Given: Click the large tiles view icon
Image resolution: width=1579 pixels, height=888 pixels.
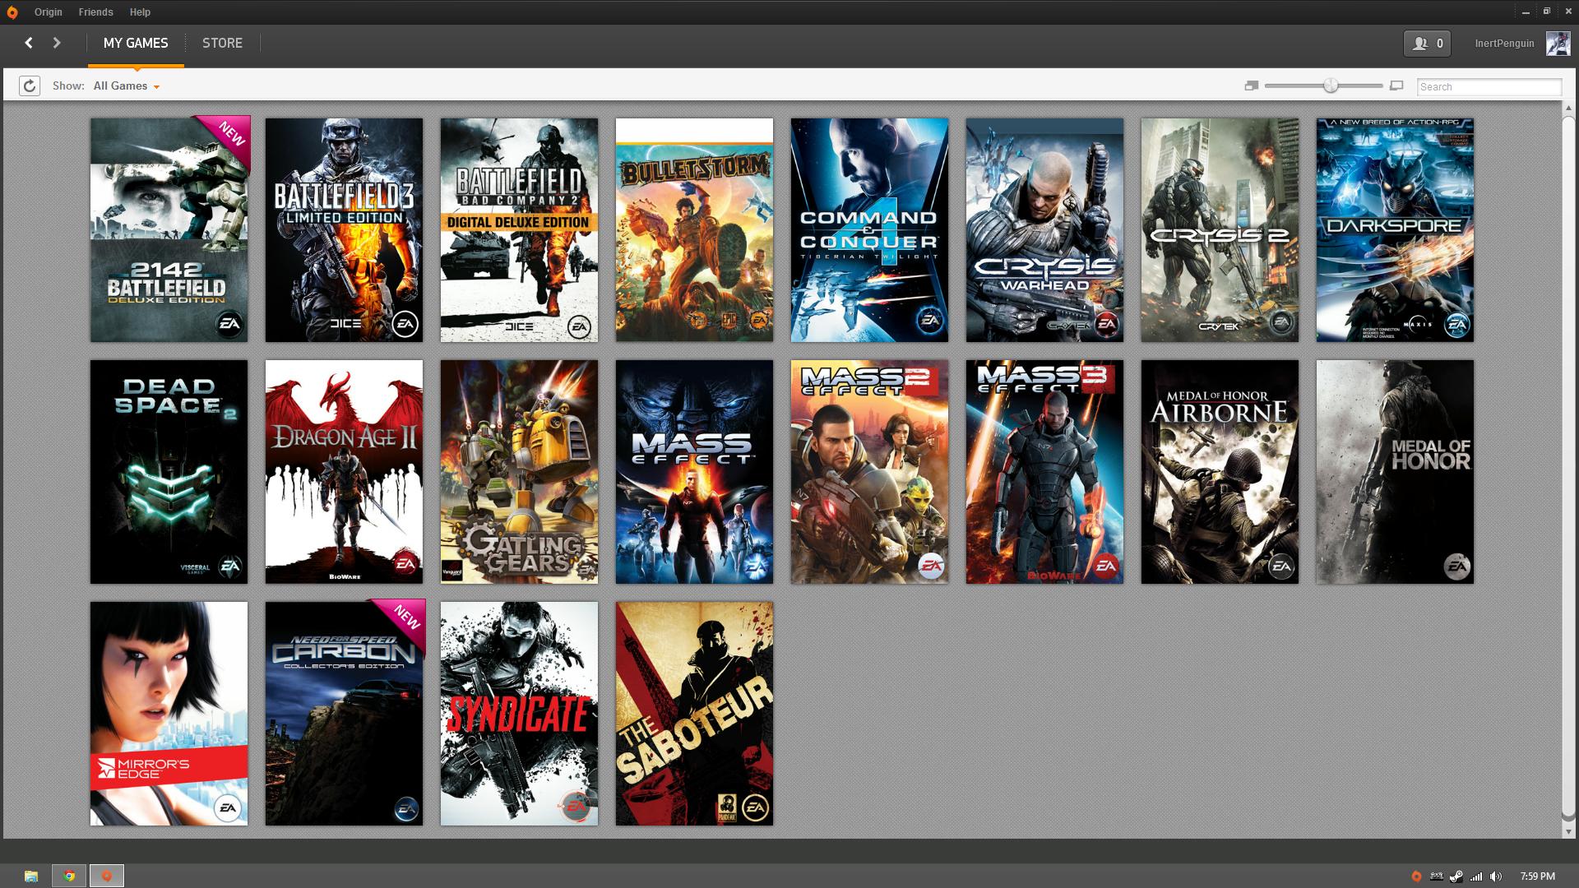Looking at the screenshot, I should point(1396,86).
